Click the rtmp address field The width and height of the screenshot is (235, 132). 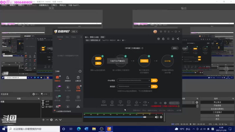pyautogui.click(x=134, y=80)
